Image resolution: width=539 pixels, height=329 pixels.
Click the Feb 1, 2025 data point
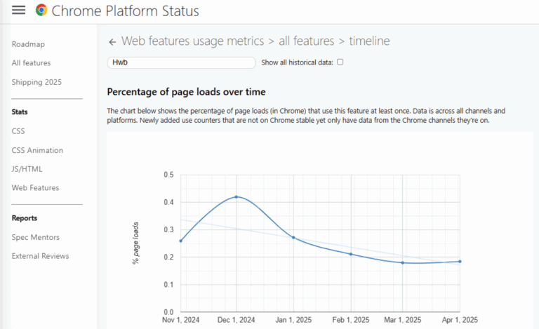click(x=351, y=254)
